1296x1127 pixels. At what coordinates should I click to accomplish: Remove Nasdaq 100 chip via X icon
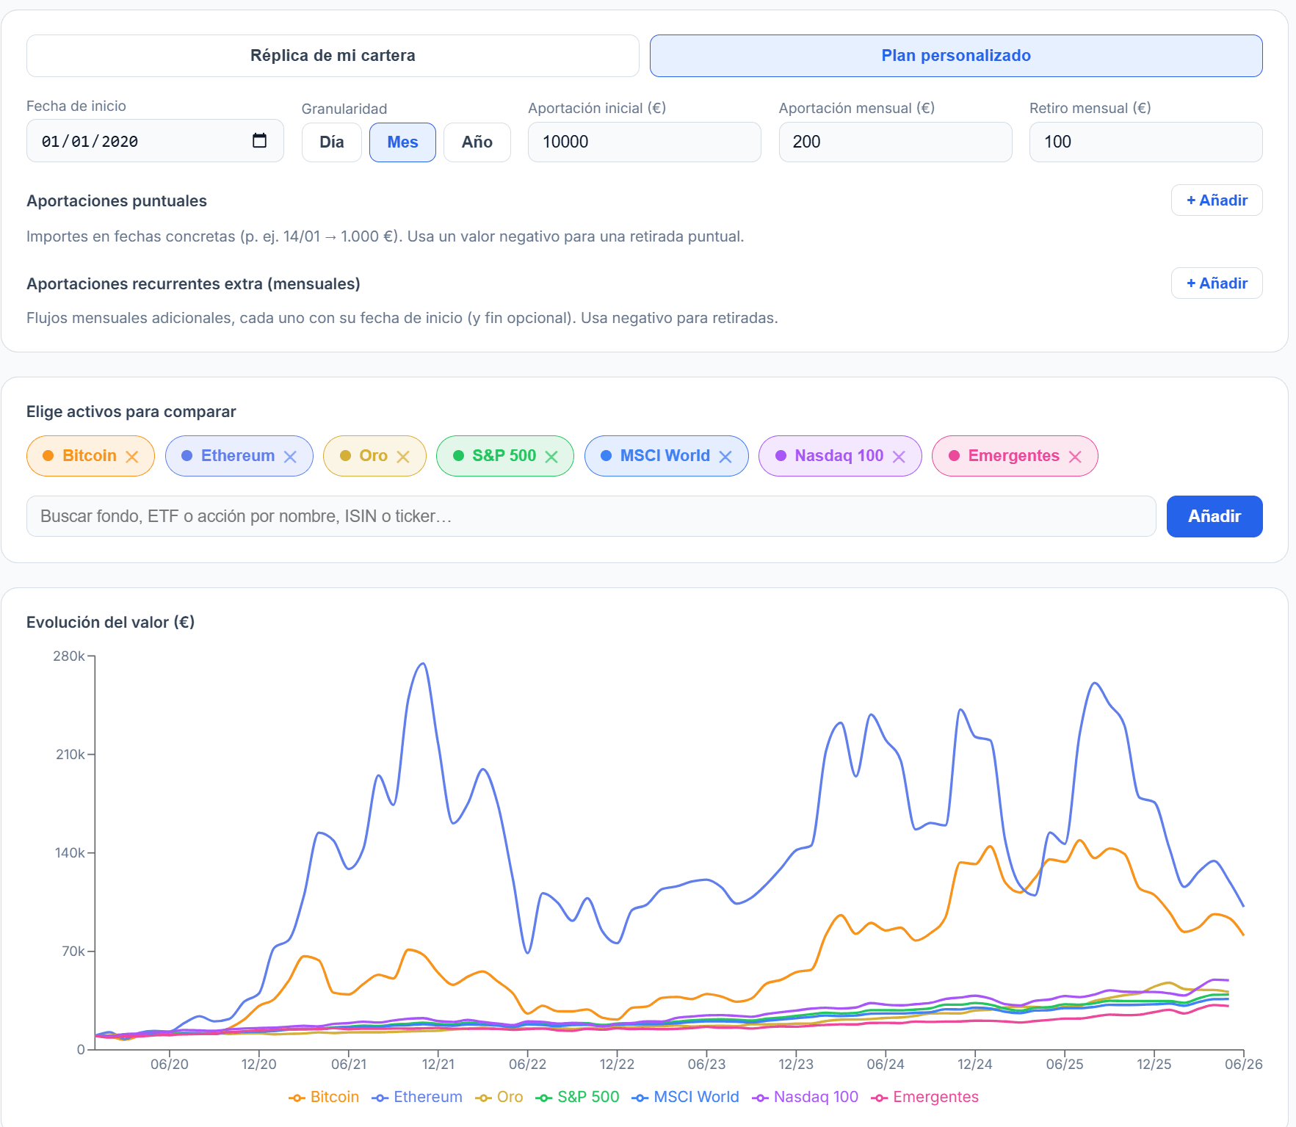[x=899, y=457]
